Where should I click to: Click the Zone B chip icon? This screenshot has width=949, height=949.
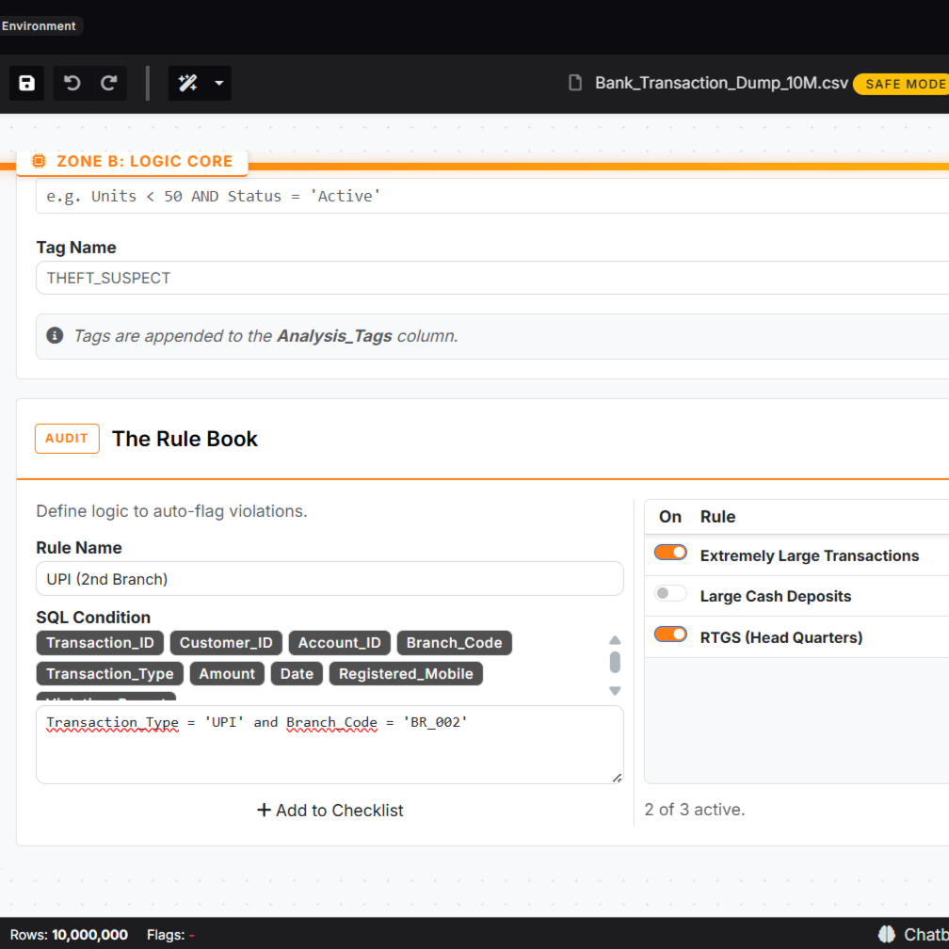(x=39, y=161)
